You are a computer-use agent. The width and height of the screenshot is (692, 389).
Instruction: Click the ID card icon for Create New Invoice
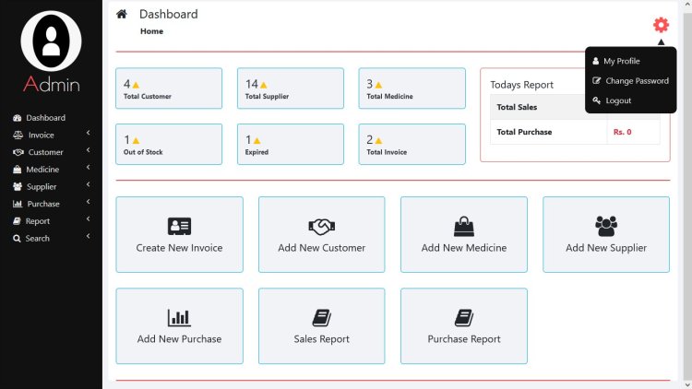[x=179, y=226]
